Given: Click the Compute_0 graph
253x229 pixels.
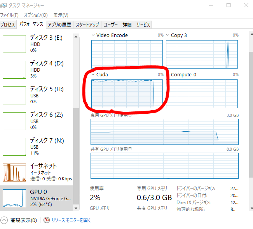Looking at the screenshot, I should [202, 94].
